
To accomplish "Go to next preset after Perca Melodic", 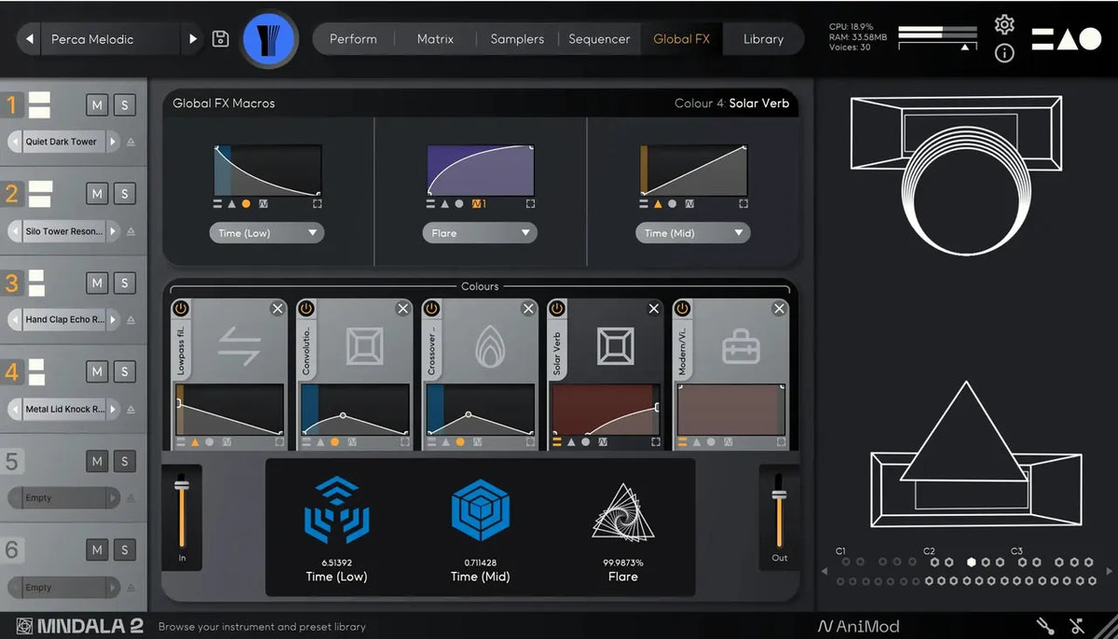I will point(193,39).
